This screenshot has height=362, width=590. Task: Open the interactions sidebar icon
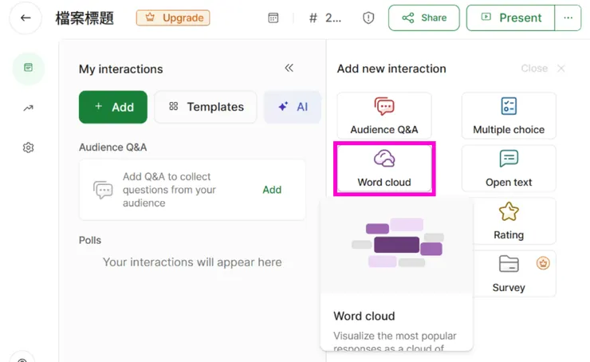(29, 68)
